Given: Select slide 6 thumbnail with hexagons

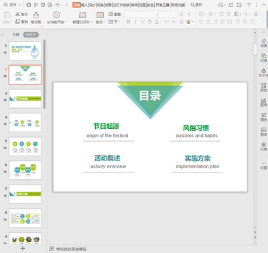Looking at the screenshot, I should pos(25,170).
